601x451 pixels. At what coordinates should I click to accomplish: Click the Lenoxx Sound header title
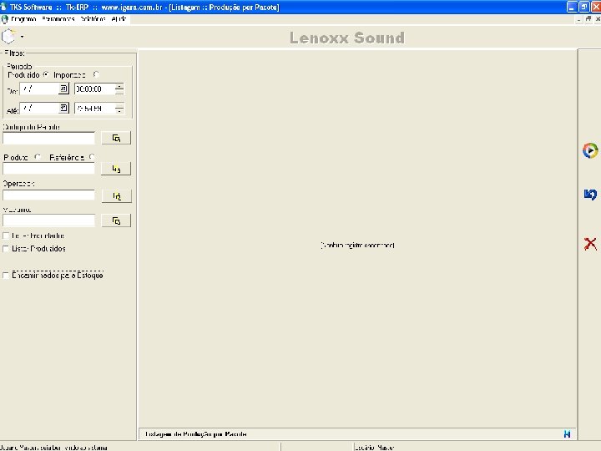click(347, 38)
